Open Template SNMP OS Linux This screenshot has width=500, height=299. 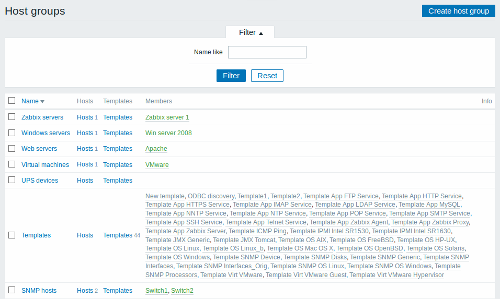(x=307, y=266)
